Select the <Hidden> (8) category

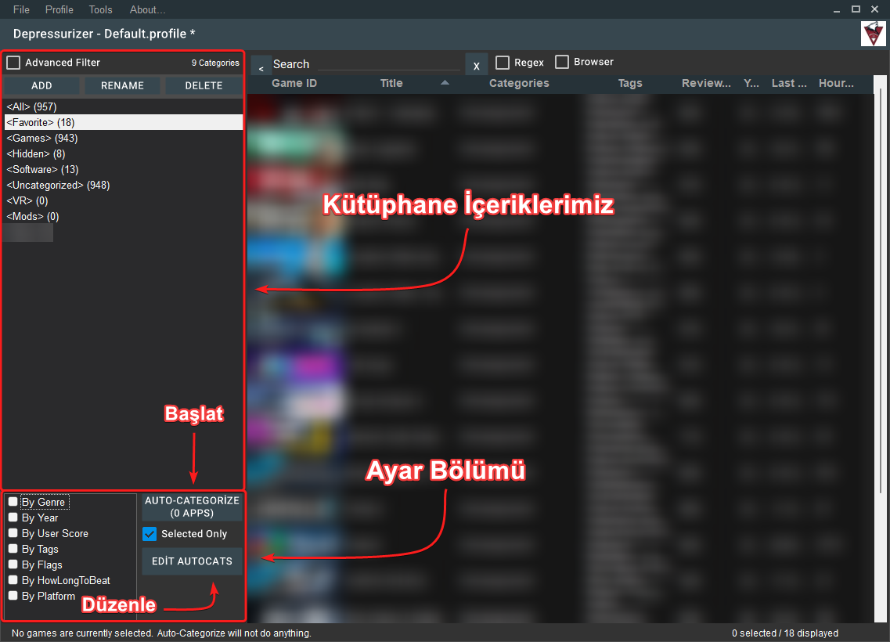coord(123,153)
